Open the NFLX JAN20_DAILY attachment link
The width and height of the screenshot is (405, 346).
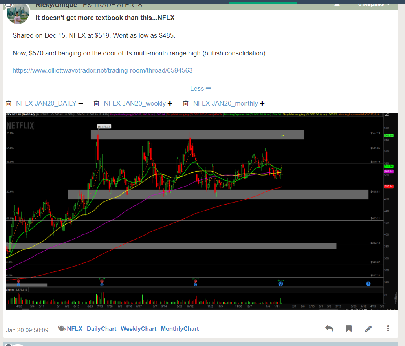tap(46, 103)
